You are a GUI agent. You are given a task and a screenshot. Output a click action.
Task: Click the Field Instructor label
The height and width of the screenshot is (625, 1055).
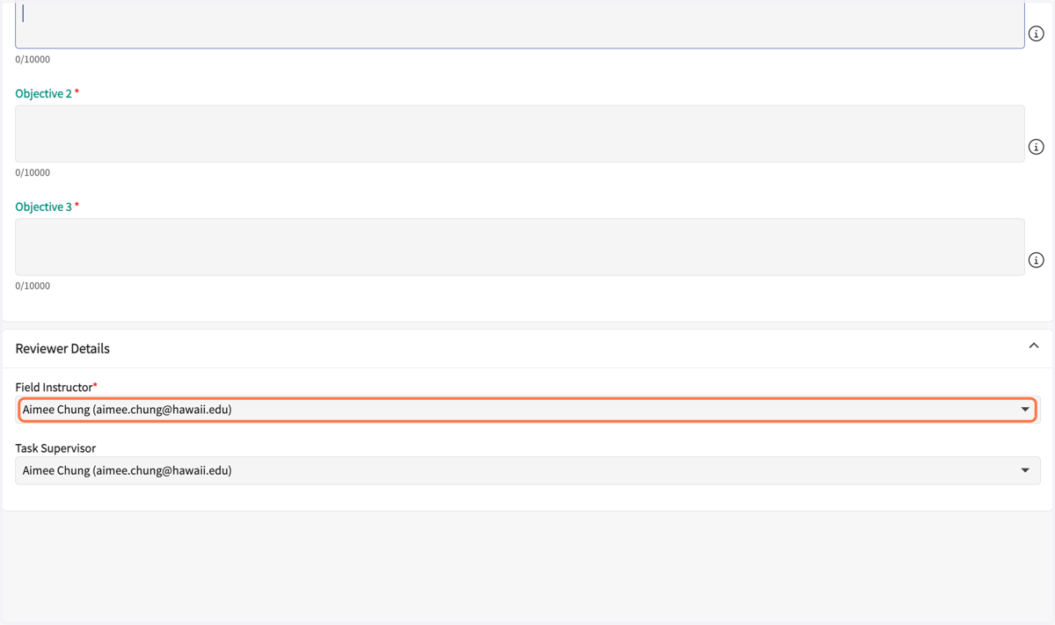[x=54, y=387]
